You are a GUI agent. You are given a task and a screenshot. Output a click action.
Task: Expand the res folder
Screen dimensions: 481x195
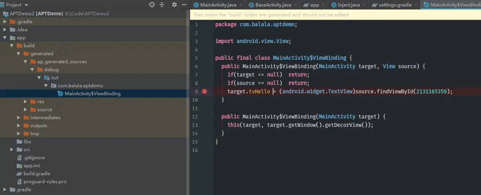pyautogui.click(x=26, y=102)
